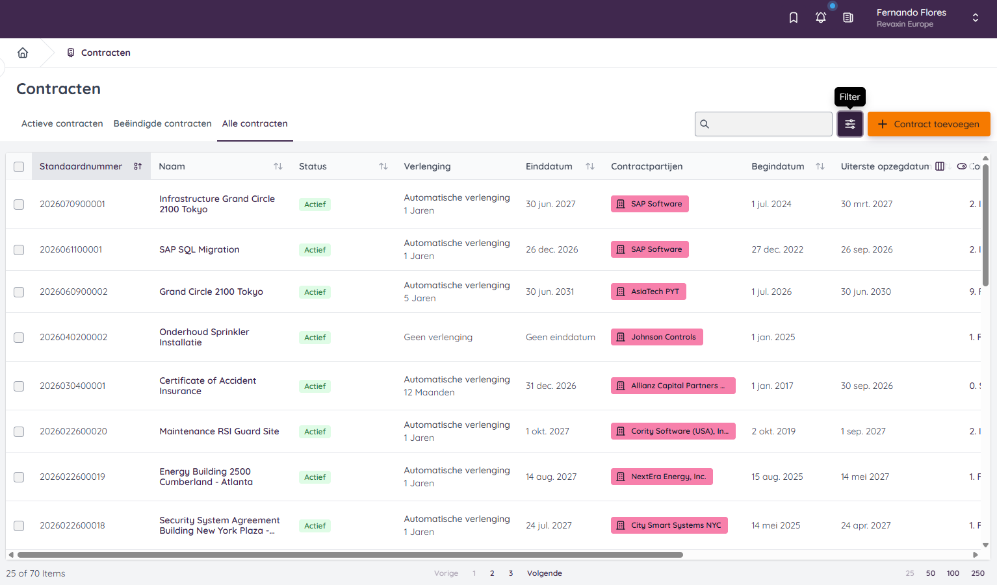The width and height of the screenshot is (997, 585).
Task: Open notifications bell
Action: click(821, 18)
